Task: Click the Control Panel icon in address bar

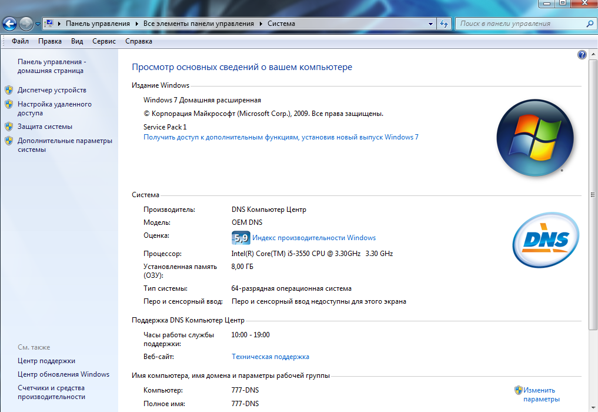Action: [49, 24]
